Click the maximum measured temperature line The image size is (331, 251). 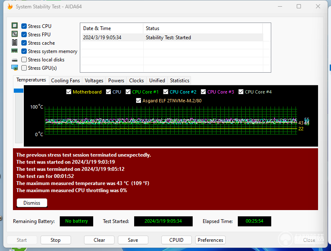tap(83, 183)
